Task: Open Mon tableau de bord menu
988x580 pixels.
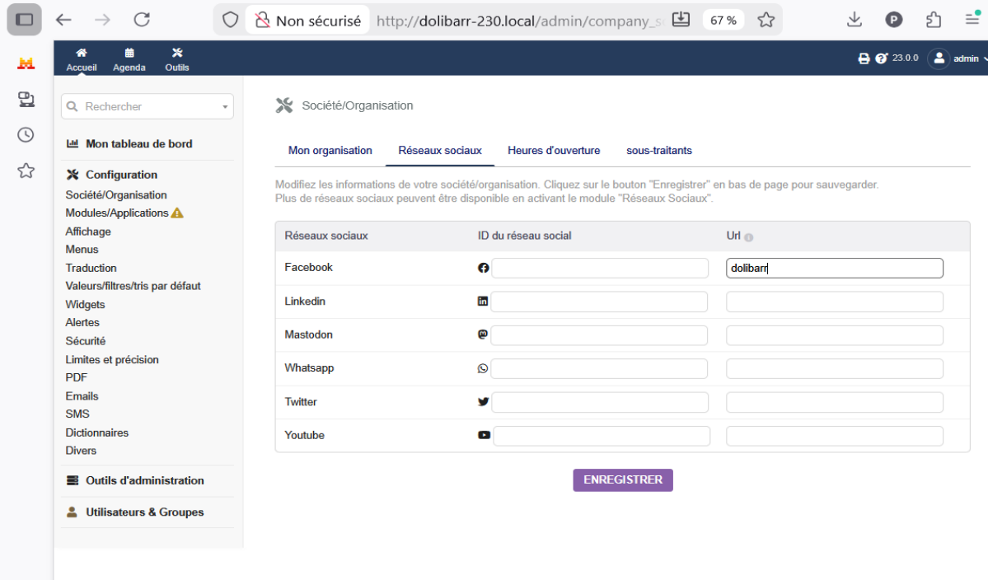Action: [139, 143]
